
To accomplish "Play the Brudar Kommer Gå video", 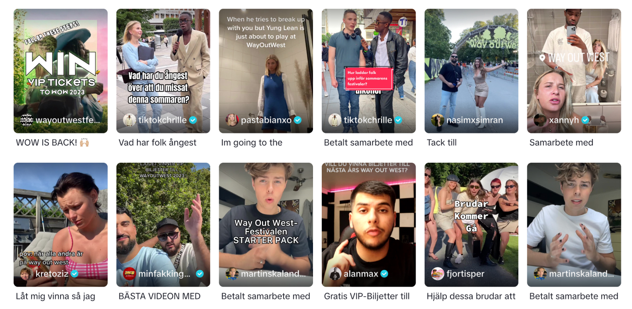I will 471,225.
